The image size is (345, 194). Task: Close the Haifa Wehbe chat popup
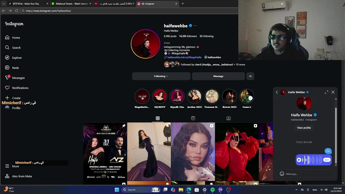333,92
